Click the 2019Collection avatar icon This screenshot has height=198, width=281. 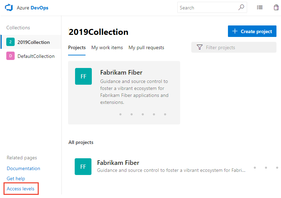(x=10, y=42)
